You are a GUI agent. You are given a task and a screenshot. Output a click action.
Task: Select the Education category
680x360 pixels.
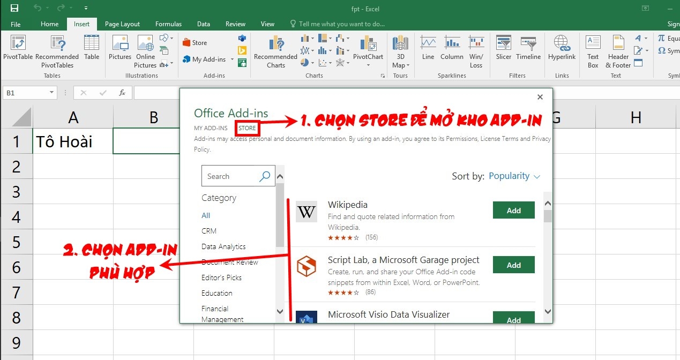point(217,293)
